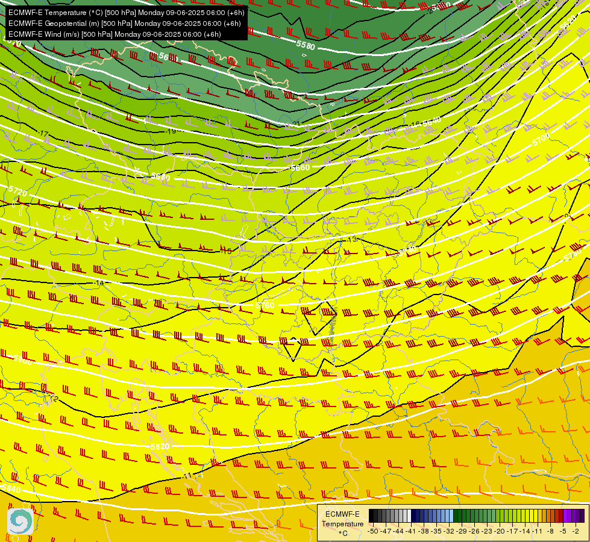The width and height of the screenshot is (590, 542).
Task: Click the -11 isotherm label
Action: point(188,475)
